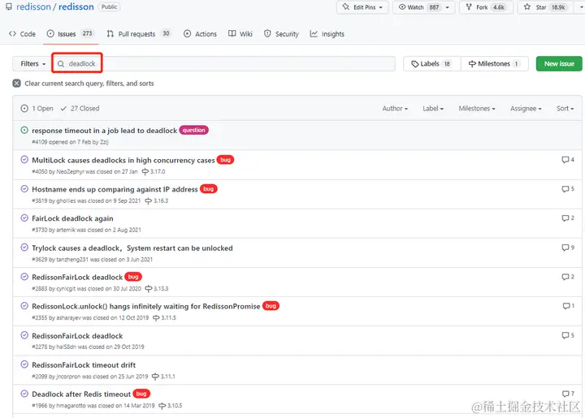Star the redisson repository
Viewport: 585px width, 418px height.
click(544, 7)
